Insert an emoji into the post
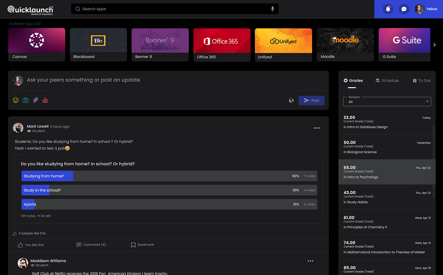The width and height of the screenshot is (443, 275). 16,100
